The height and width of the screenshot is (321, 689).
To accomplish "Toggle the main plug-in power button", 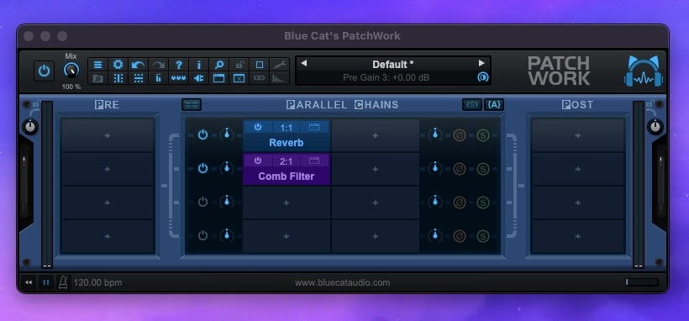I will pyautogui.click(x=45, y=71).
